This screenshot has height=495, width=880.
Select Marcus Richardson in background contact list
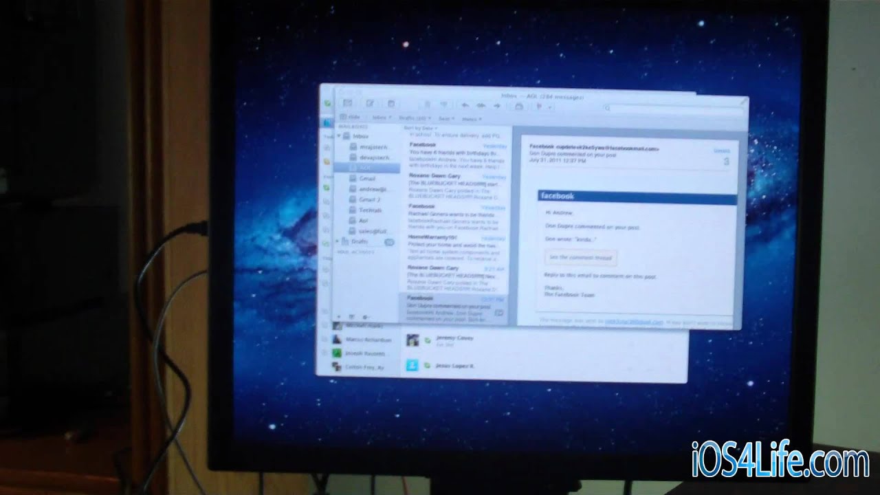tap(368, 340)
